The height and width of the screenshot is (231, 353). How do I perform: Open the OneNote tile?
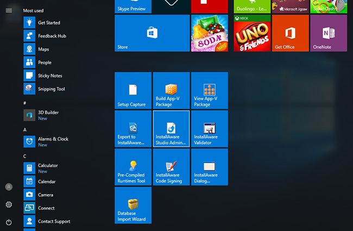(x=329, y=33)
